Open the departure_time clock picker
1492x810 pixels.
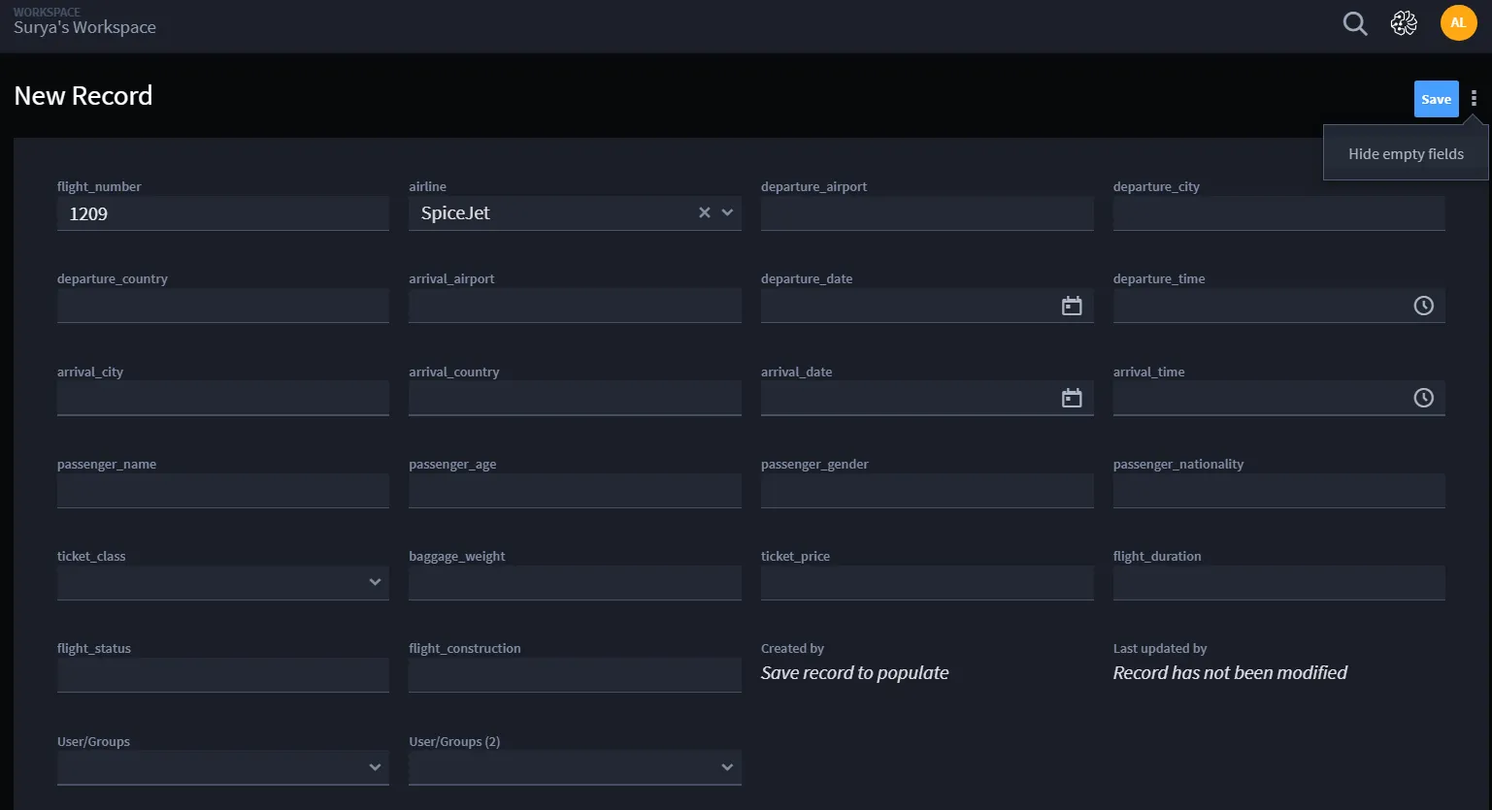[x=1424, y=306]
